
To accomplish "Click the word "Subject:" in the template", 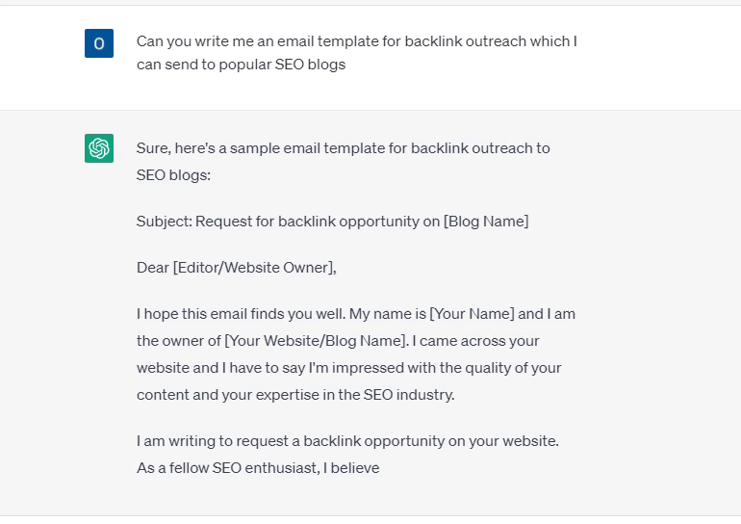I will [x=165, y=222].
